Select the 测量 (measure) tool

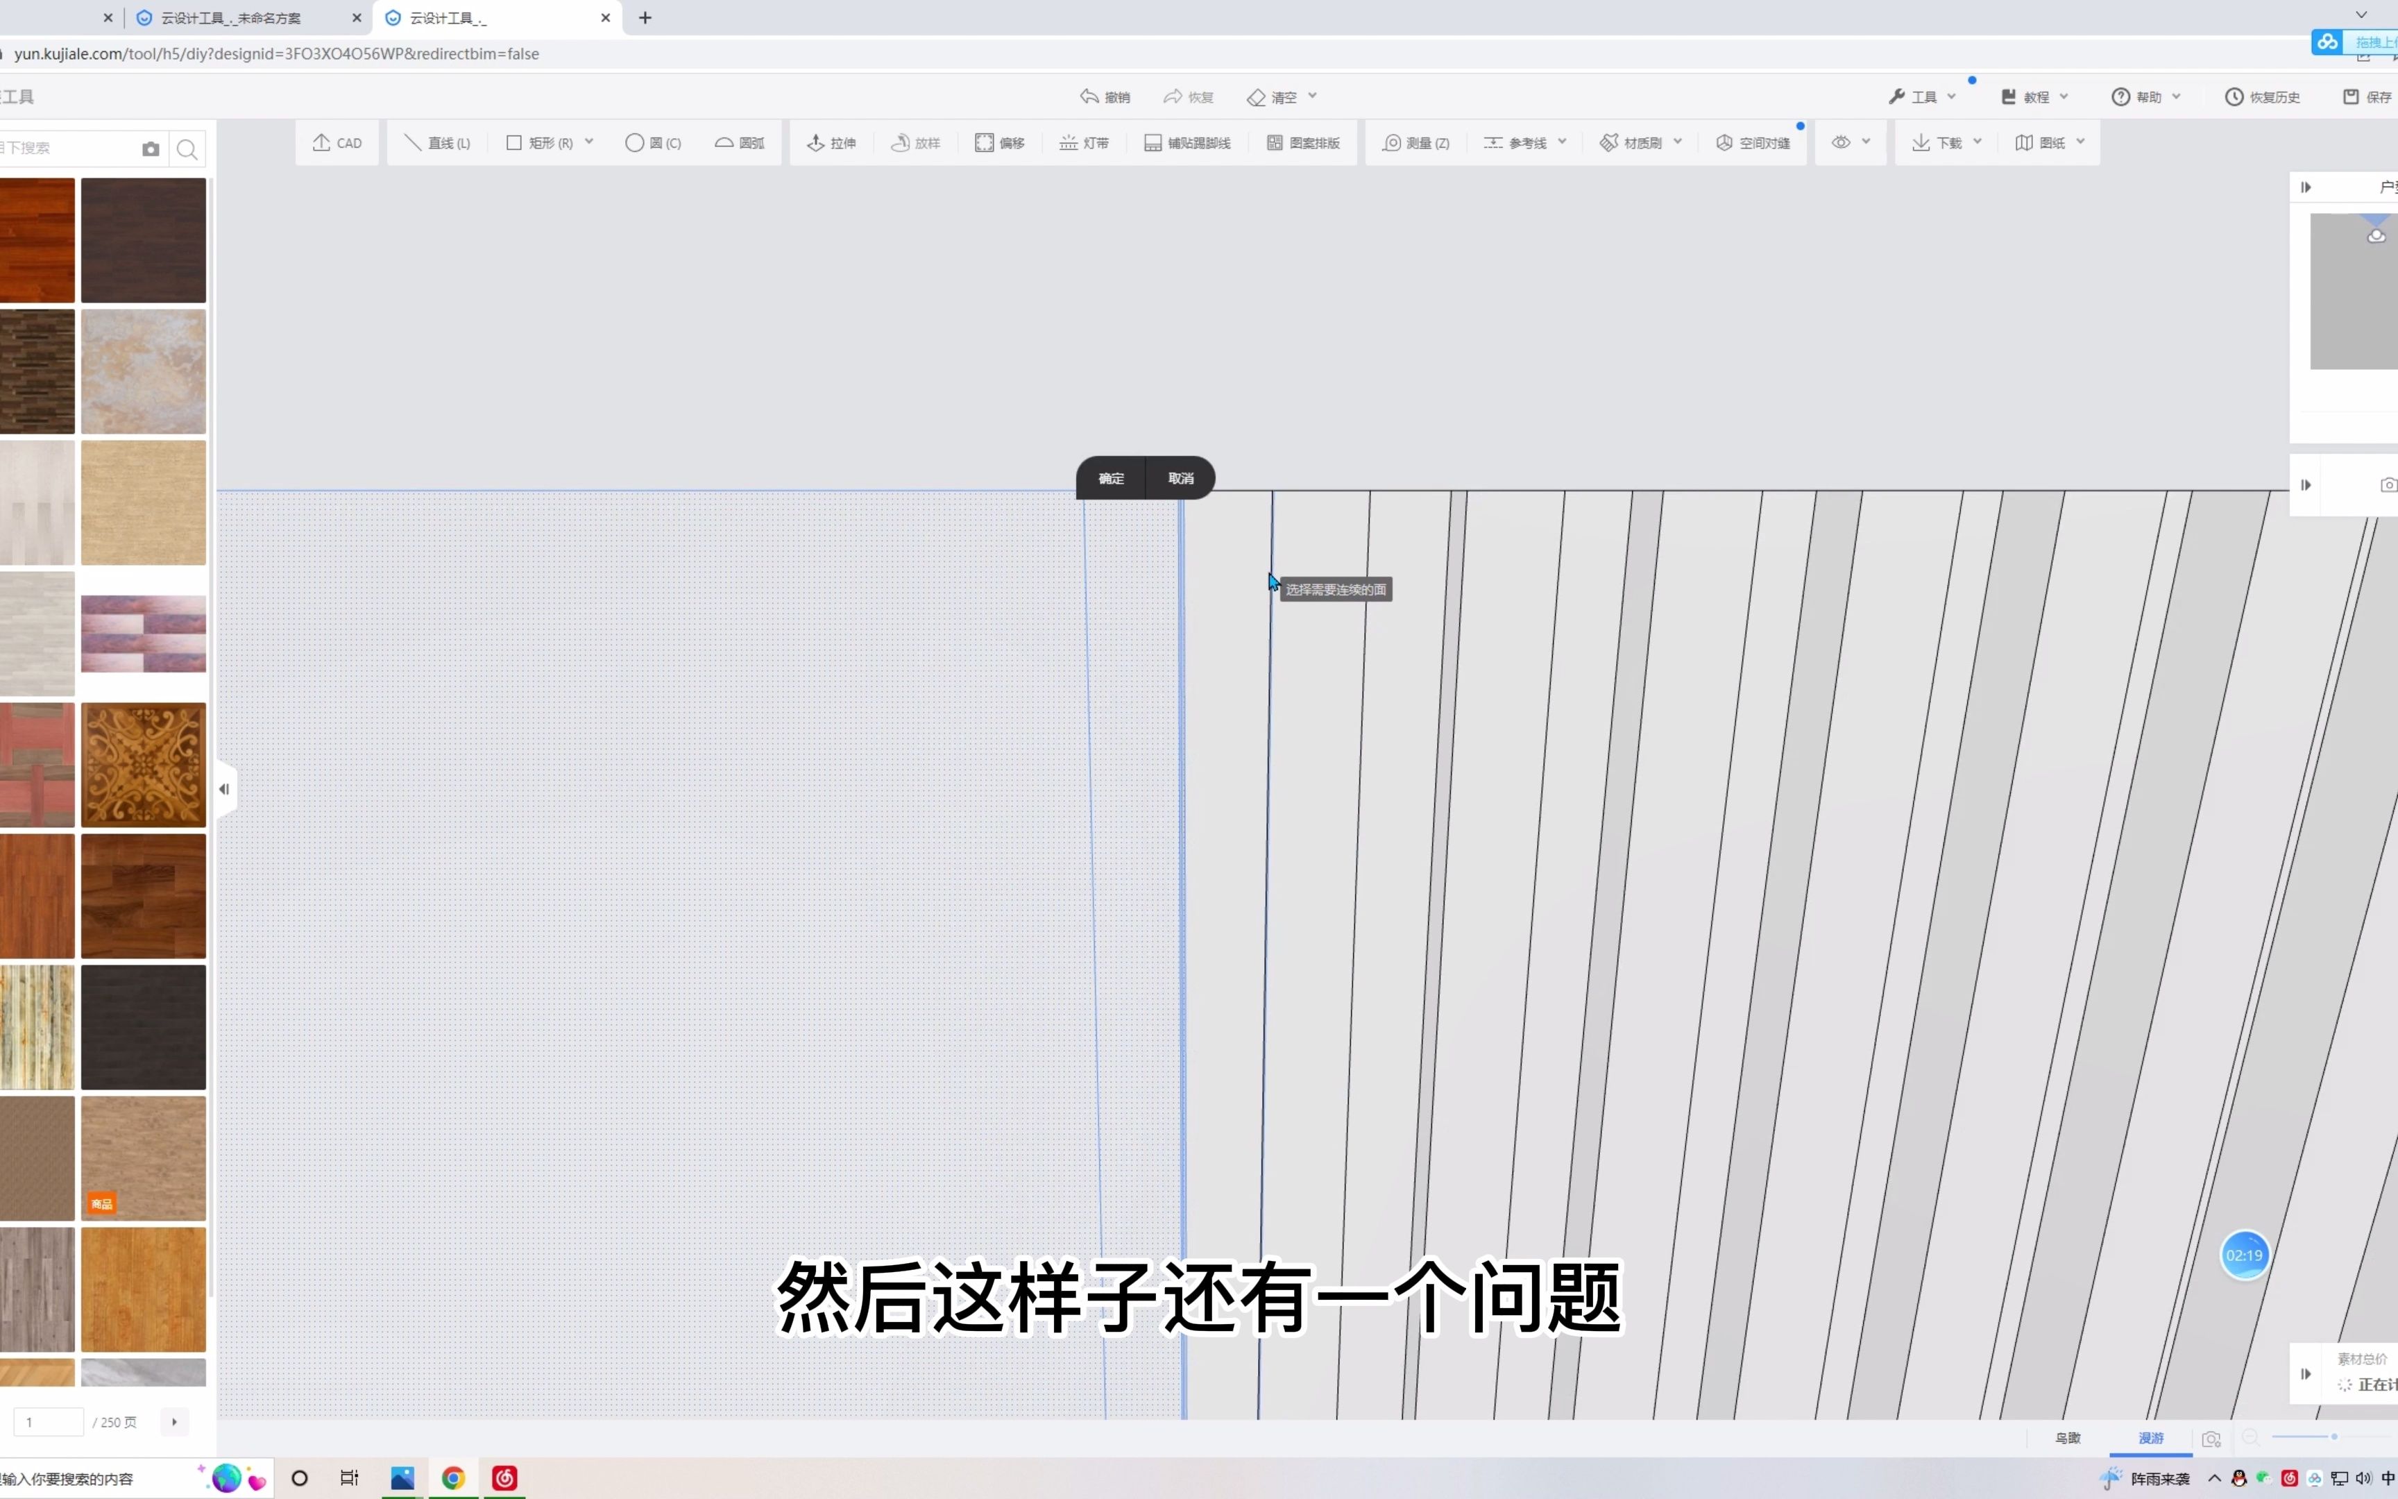[1415, 142]
